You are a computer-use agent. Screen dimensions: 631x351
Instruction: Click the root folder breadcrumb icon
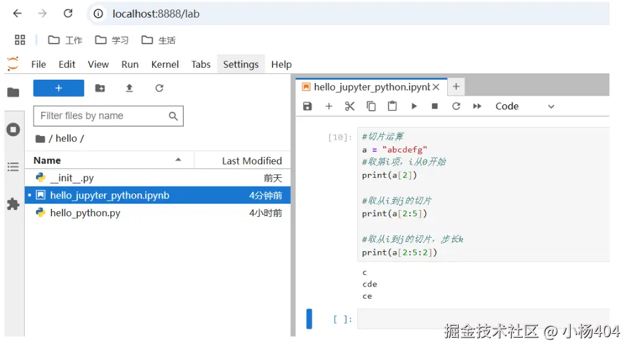tap(40, 139)
